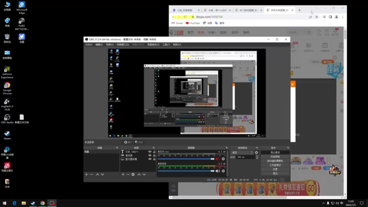The height and width of the screenshot is (207, 368).
Task: Open GeForce Experience desktop shortcut
Action: click(7, 72)
